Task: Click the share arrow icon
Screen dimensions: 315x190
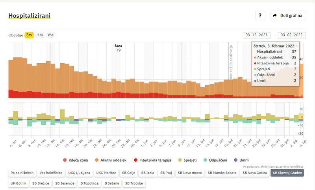Action: coord(274,15)
